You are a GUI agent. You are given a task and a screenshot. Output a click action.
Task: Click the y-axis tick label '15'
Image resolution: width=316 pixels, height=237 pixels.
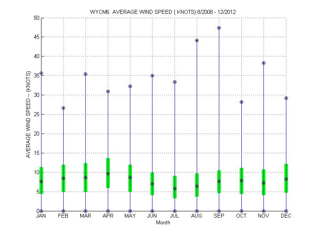37,153
